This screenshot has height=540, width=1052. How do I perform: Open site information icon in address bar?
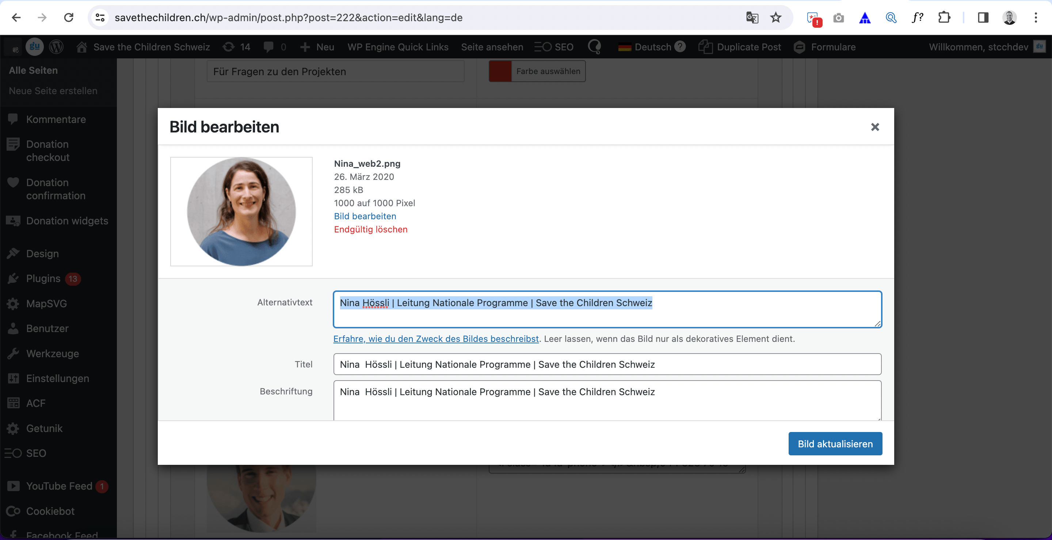(100, 18)
